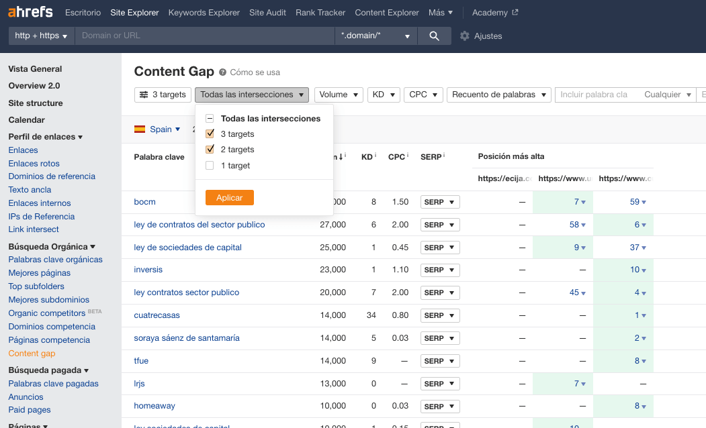Uncheck the 3 targets checkbox
The height and width of the screenshot is (428, 706).
pos(210,133)
